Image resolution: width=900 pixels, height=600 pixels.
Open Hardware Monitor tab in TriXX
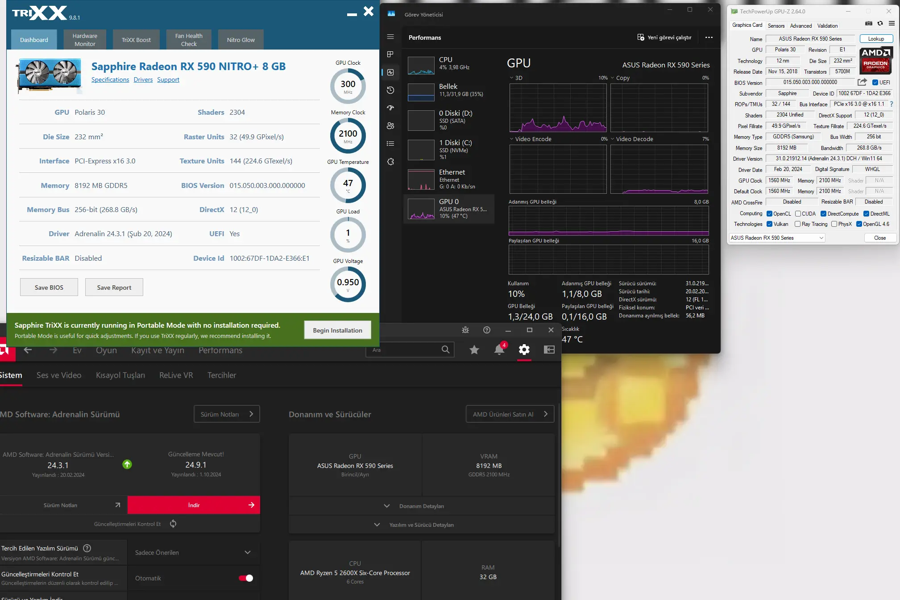[85, 40]
